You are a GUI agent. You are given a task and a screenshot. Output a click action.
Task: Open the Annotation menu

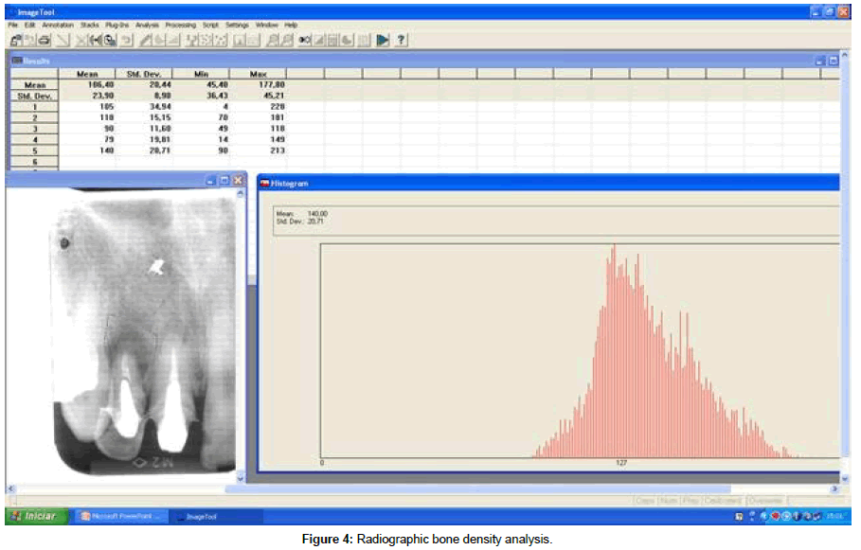pyautogui.click(x=59, y=24)
